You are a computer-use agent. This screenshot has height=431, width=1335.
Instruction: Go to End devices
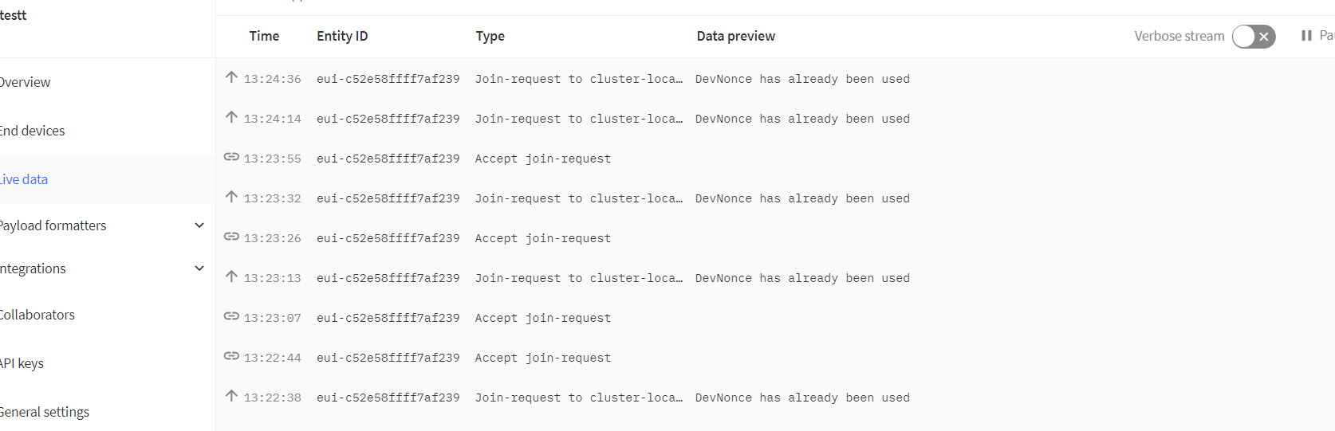point(32,131)
